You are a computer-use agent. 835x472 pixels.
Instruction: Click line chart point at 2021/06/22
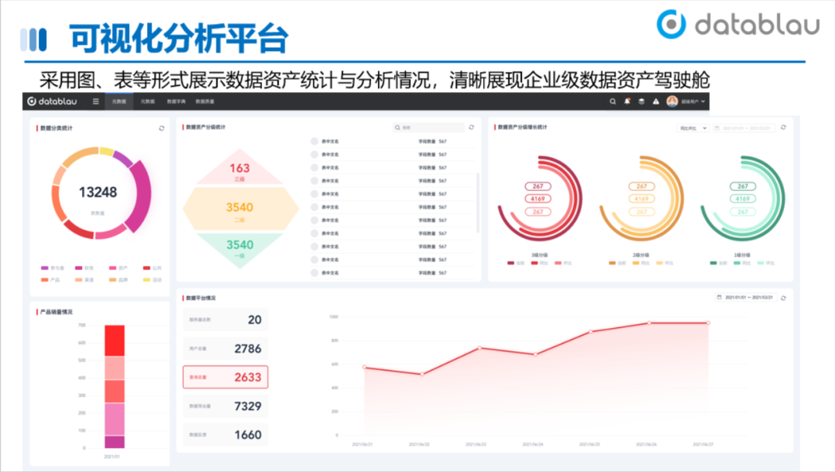pyautogui.click(x=422, y=374)
